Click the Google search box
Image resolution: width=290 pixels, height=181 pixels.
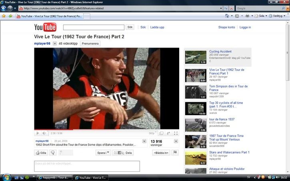[259, 8]
